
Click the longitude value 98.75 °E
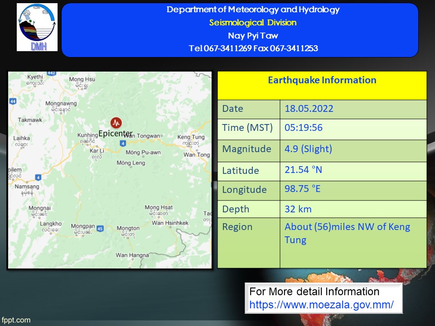[302, 189]
